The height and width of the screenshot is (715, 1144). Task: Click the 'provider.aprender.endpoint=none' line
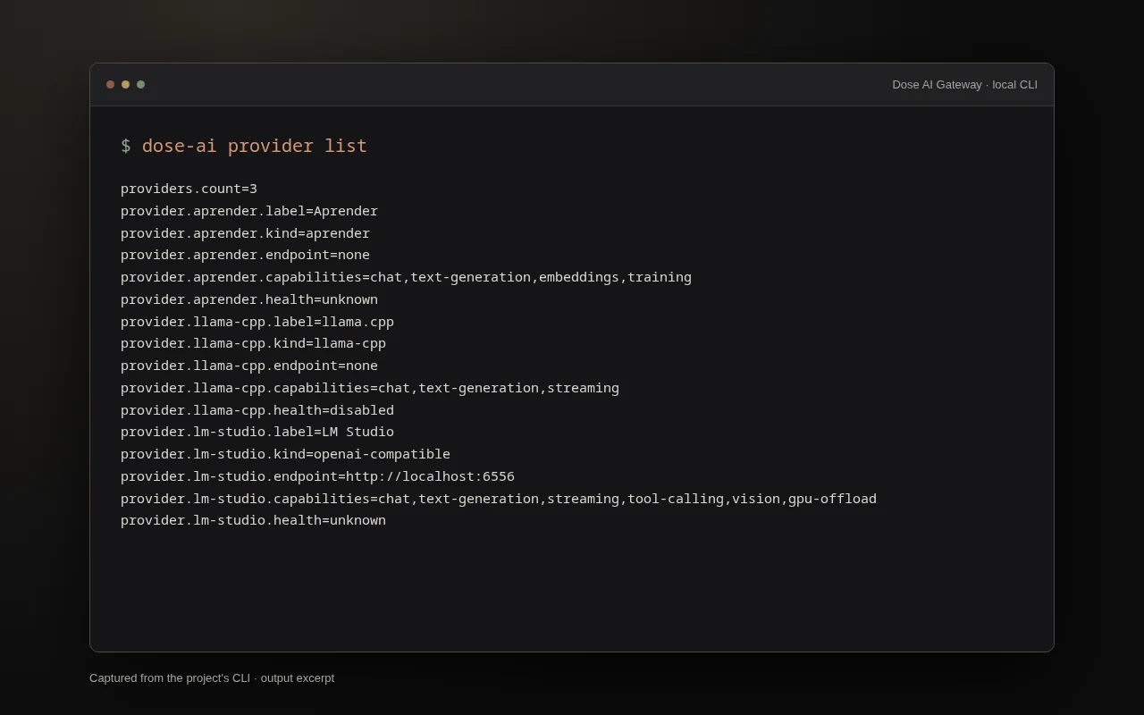(245, 255)
